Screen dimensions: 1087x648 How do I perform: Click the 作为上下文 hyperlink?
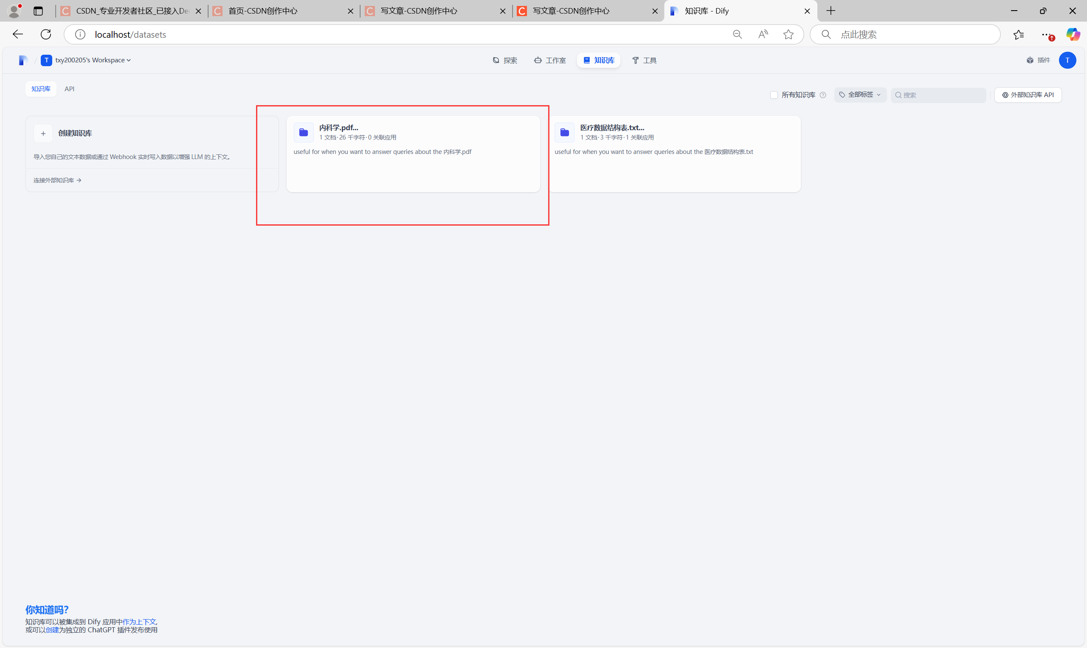[x=139, y=622]
